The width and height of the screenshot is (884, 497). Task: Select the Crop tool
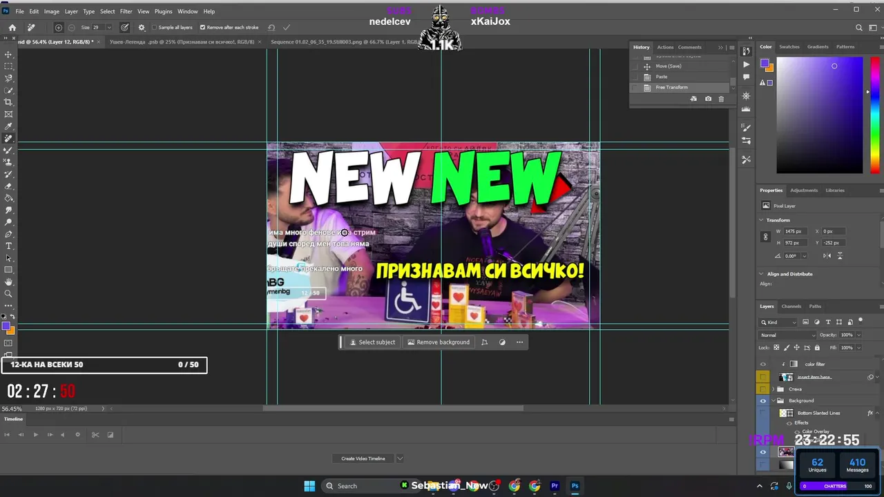point(8,102)
